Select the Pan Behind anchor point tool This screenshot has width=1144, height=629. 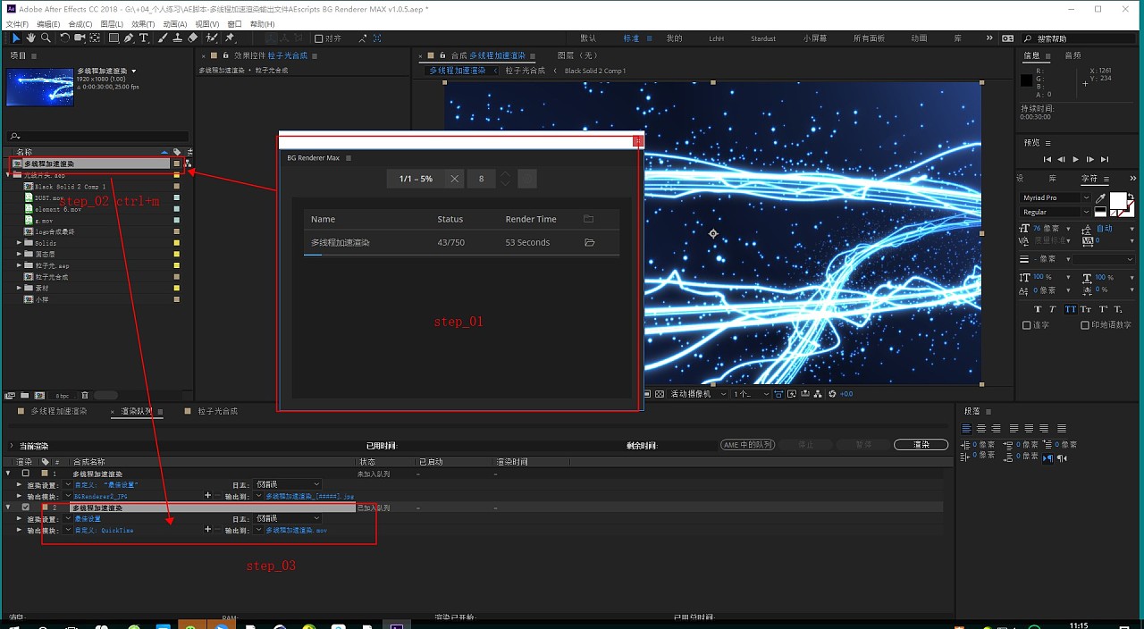[x=95, y=38]
